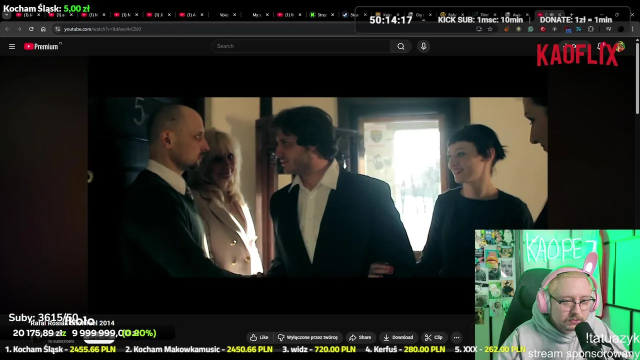This screenshot has height=360, width=640.
Task: Click the address bar URL youtube.com/watch
Action: click(x=102, y=29)
